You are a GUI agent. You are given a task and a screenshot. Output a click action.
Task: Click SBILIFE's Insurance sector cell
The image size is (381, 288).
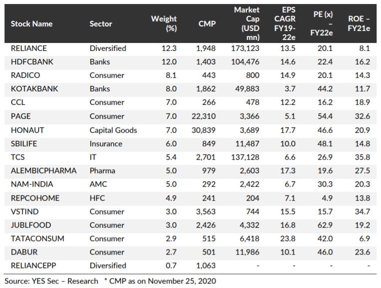(x=106, y=144)
